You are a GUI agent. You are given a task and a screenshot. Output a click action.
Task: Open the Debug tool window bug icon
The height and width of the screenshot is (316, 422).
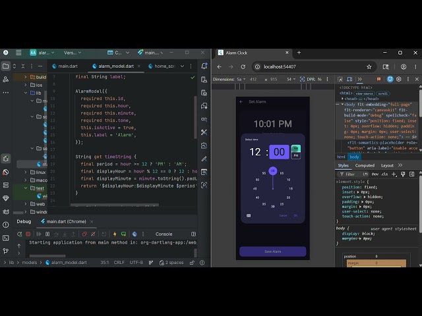pos(6,159)
